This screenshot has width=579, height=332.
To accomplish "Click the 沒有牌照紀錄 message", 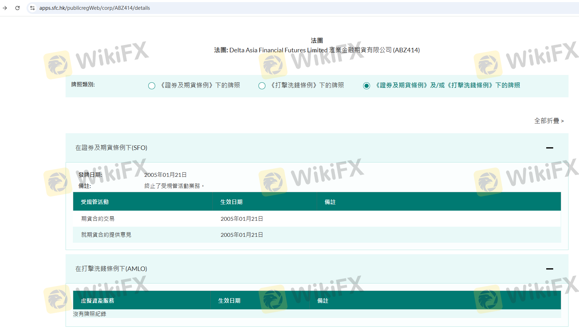I will (x=90, y=314).
